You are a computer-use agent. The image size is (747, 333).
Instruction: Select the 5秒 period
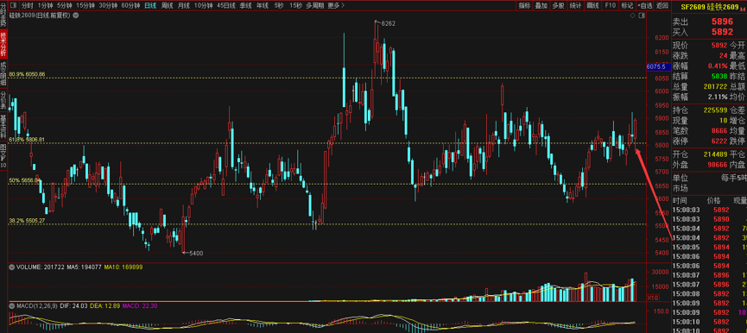point(278,6)
